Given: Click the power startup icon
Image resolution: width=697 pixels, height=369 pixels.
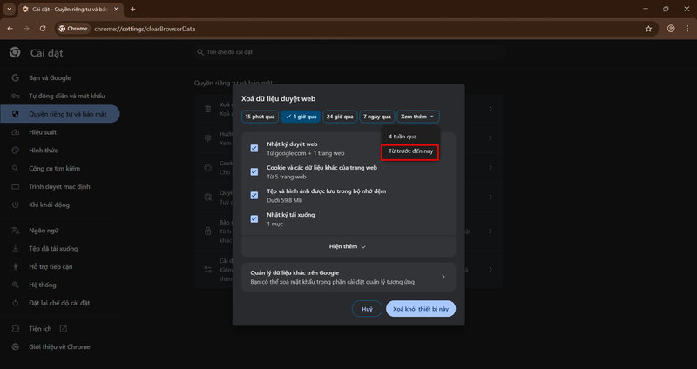Looking at the screenshot, I should tap(16, 205).
